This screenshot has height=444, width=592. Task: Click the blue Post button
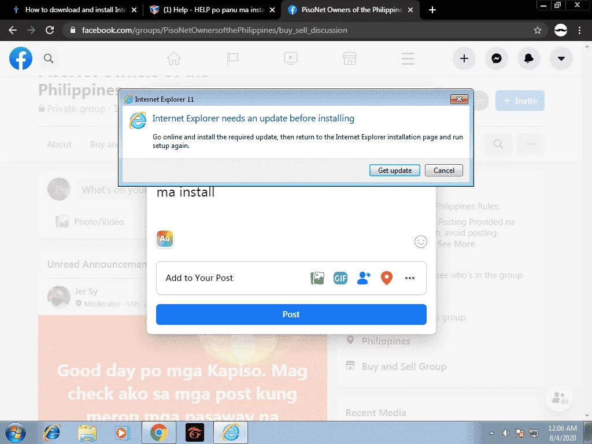[x=291, y=314]
